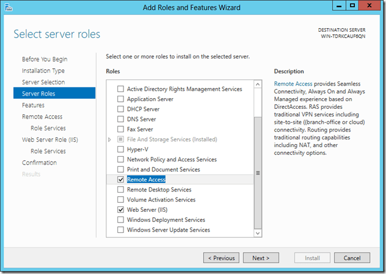The image size is (386, 274).
Task: Tick the DNS Server checkbox
Action: click(x=120, y=119)
